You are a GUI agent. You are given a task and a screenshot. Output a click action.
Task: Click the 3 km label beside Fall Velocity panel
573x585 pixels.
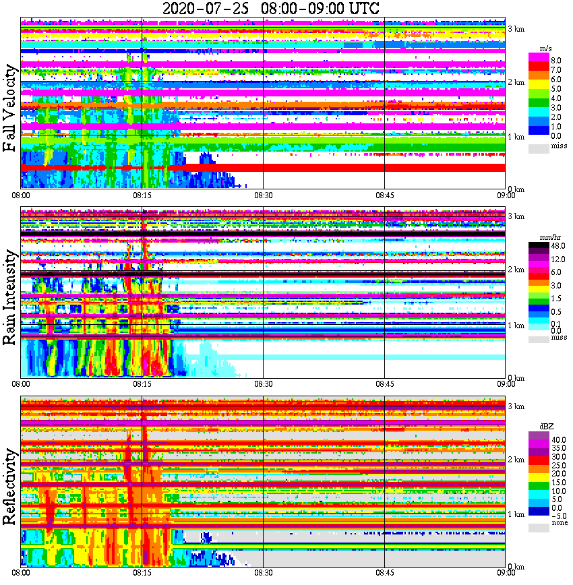coord(516,29)
